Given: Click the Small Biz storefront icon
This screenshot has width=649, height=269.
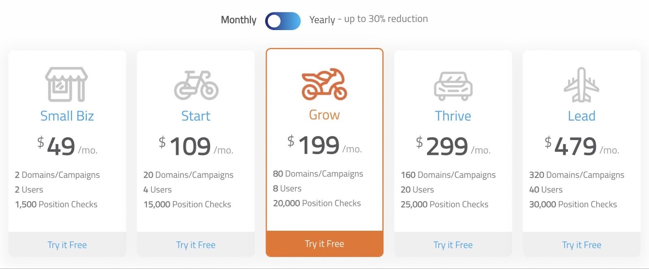Looking at the screenshot, I should point(67,84).
